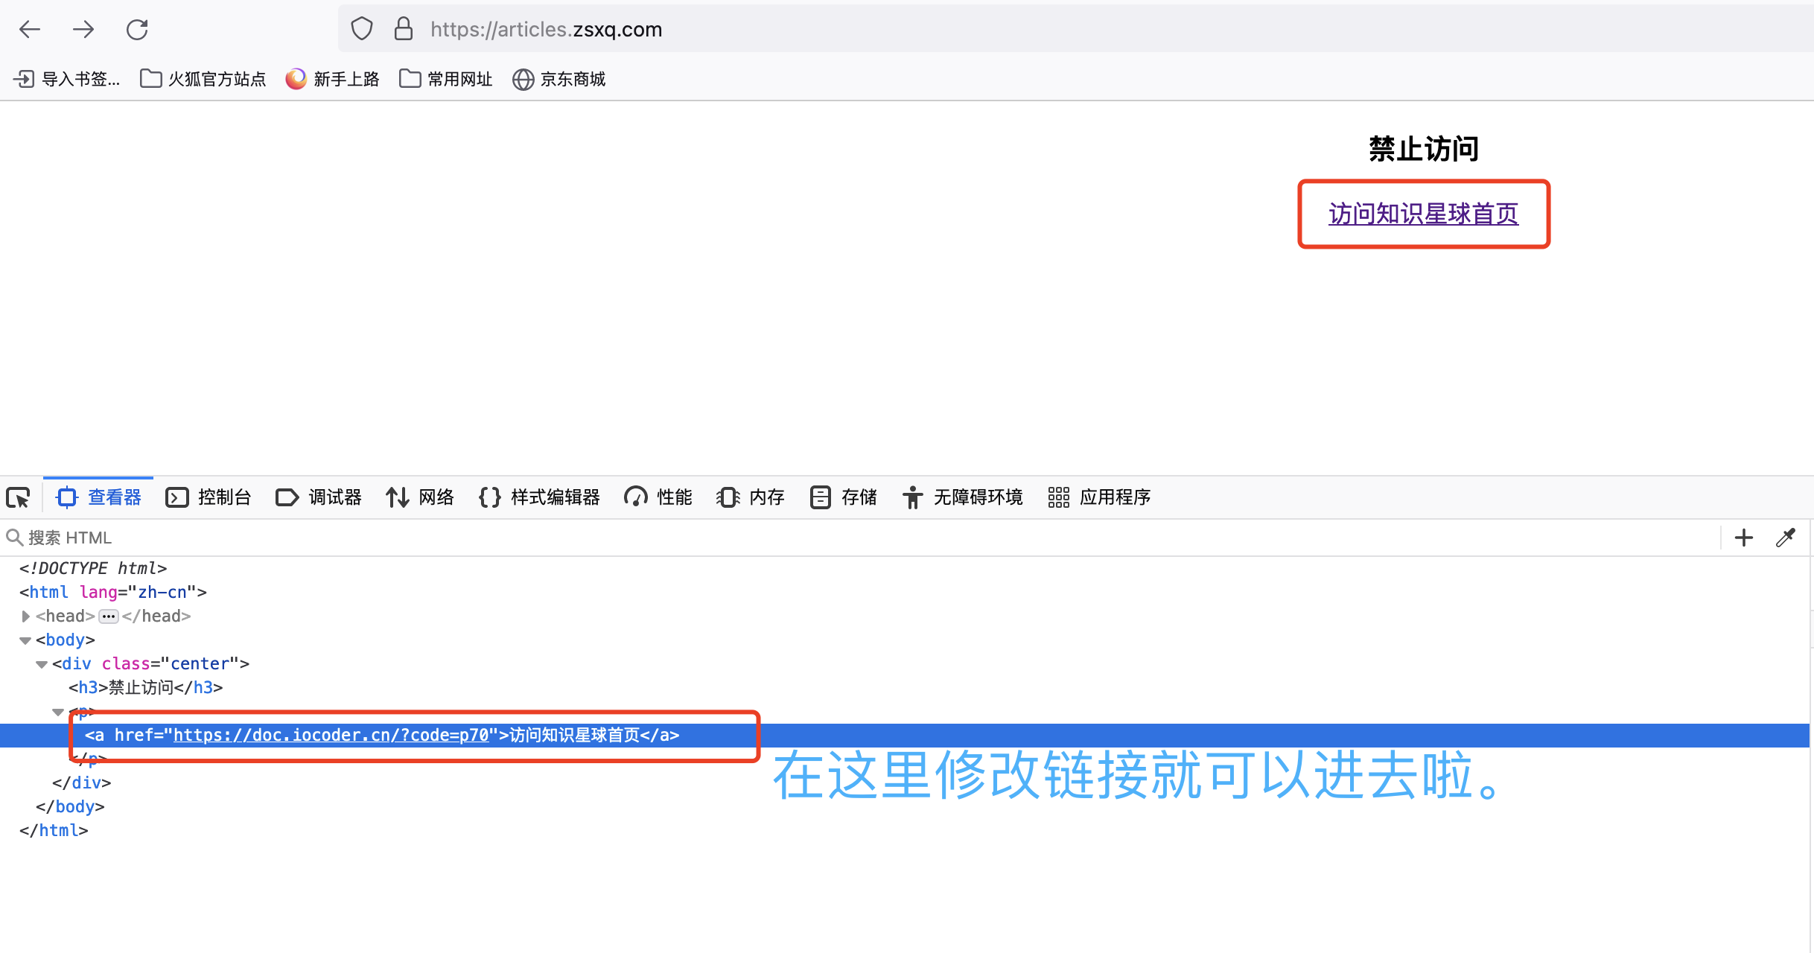The width and height of the screenshot is (1814, 953).
Task: Open the 导入书签 bookmark import item
Action: pos(67,79)
